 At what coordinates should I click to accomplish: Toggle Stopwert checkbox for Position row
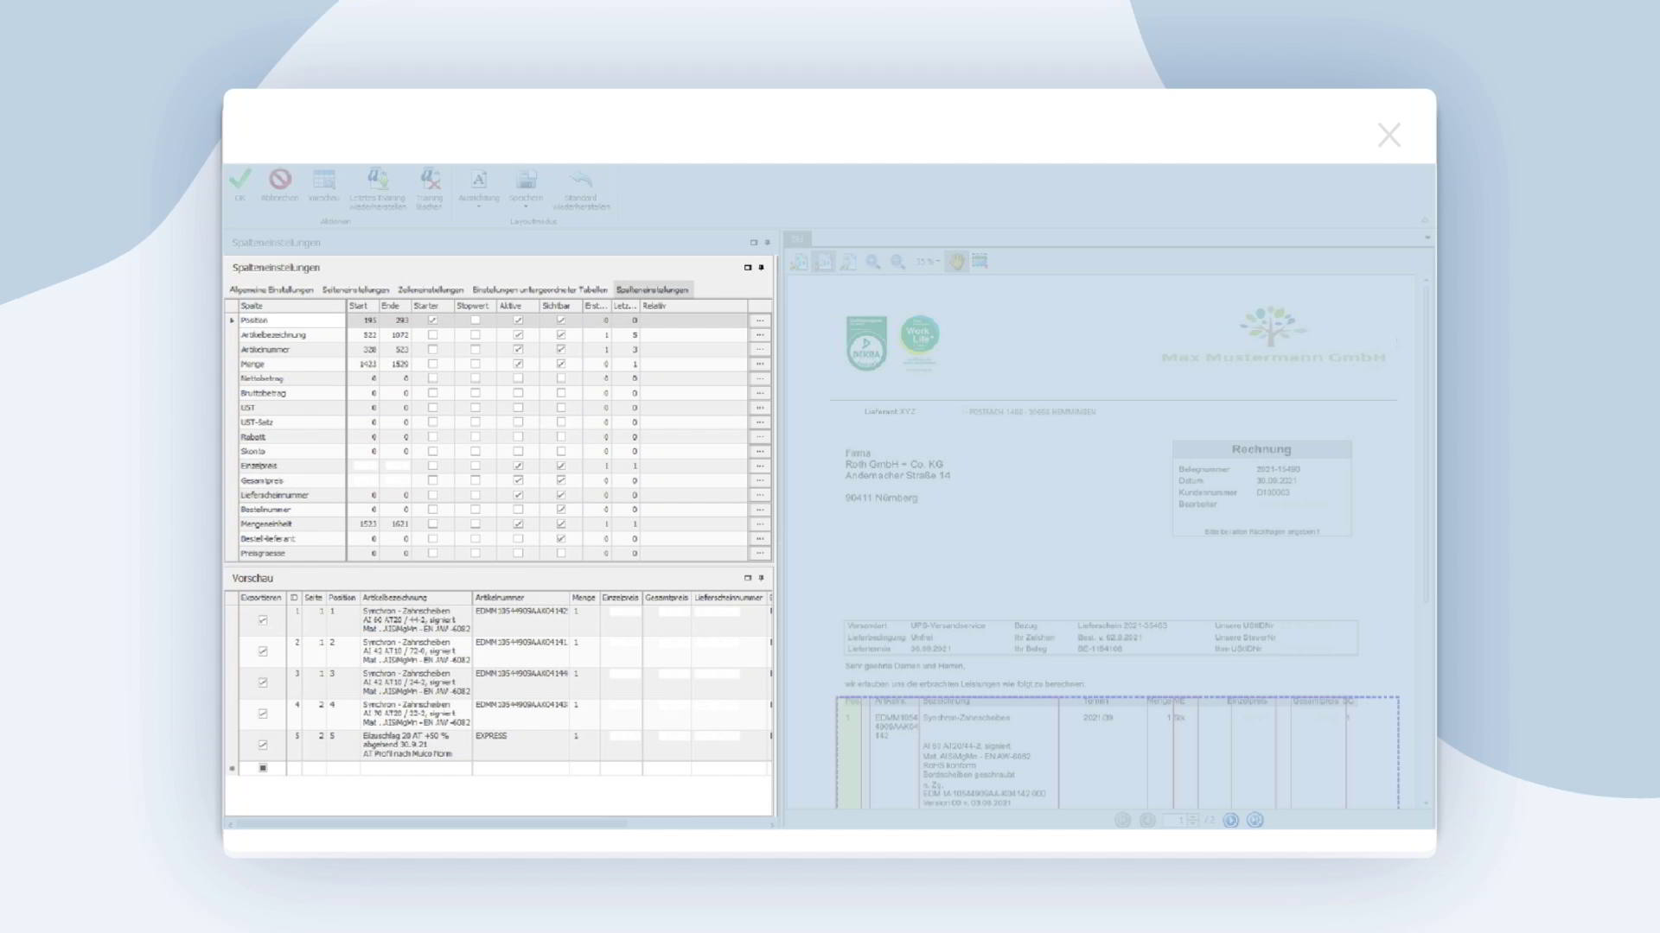(476, 321)
